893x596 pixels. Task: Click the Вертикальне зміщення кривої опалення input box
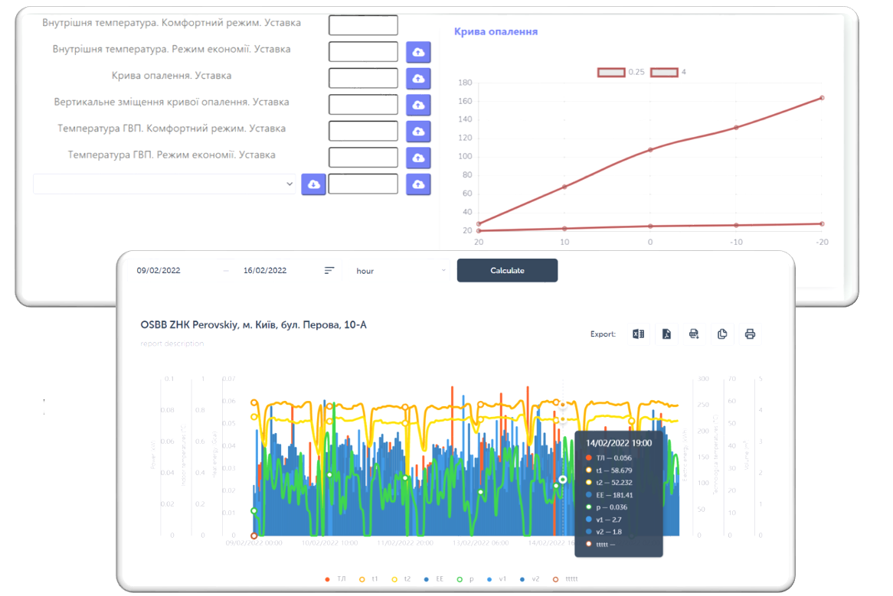point(363,105)
